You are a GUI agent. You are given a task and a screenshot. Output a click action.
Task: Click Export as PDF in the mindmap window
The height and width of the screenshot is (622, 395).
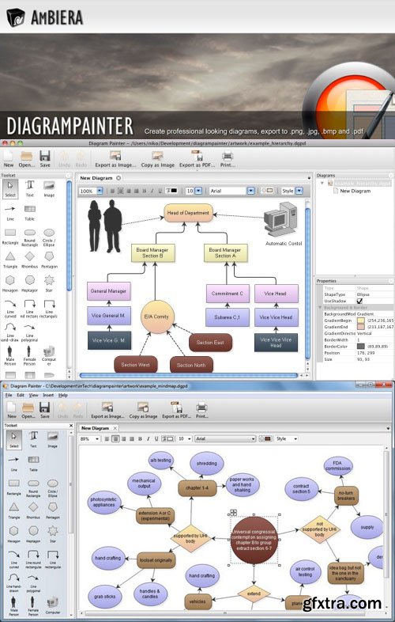coord(176,410)
